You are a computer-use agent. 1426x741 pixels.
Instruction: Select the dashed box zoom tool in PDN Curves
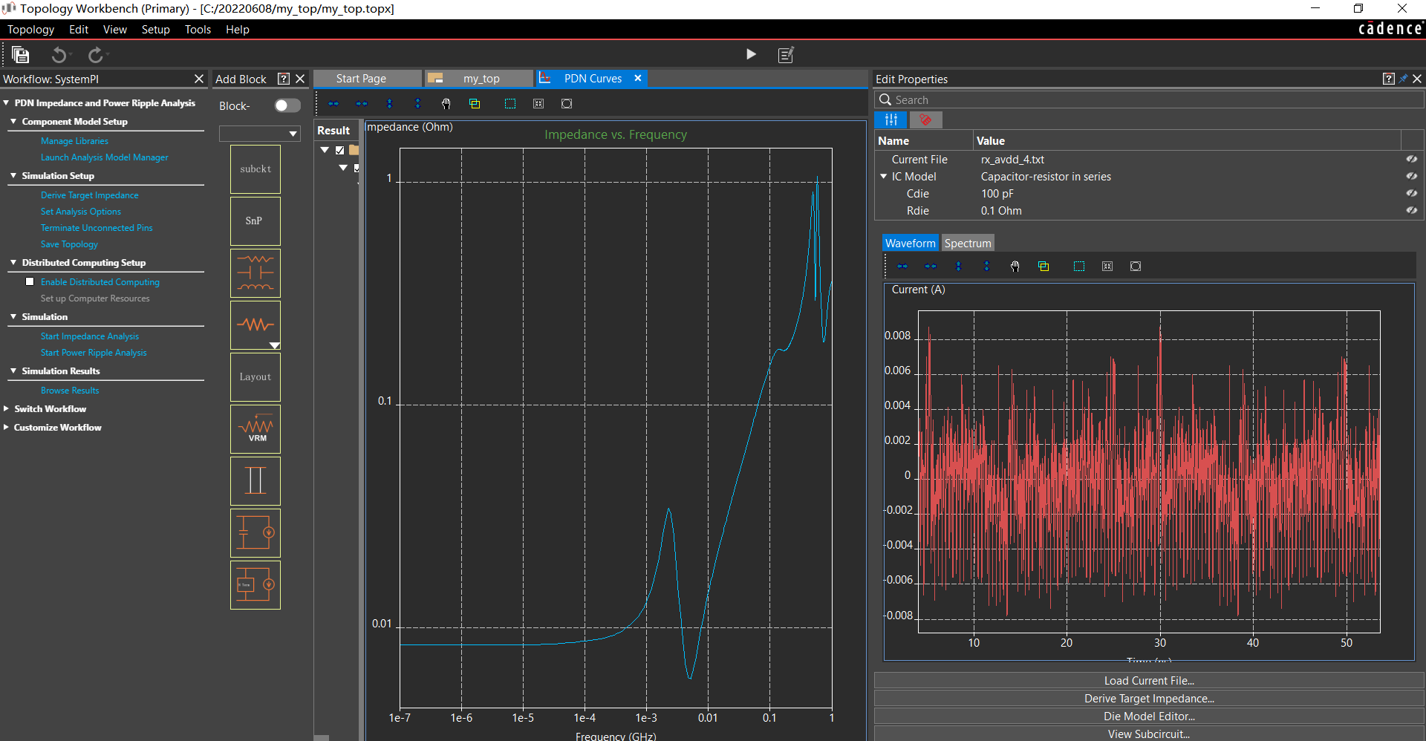click(x=510, y=104)
